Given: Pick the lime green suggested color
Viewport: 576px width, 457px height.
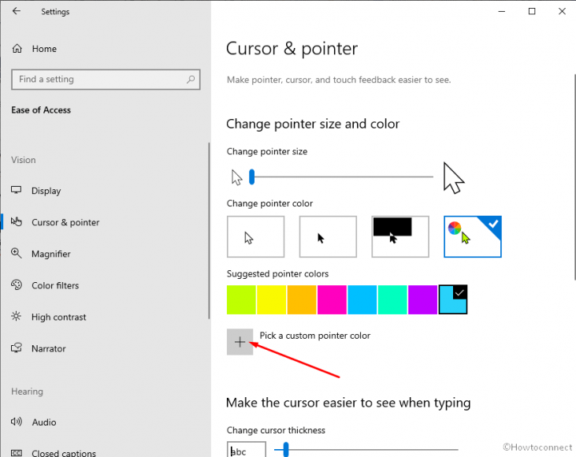Looking at the screenshot, I should (x=242, y=300).
